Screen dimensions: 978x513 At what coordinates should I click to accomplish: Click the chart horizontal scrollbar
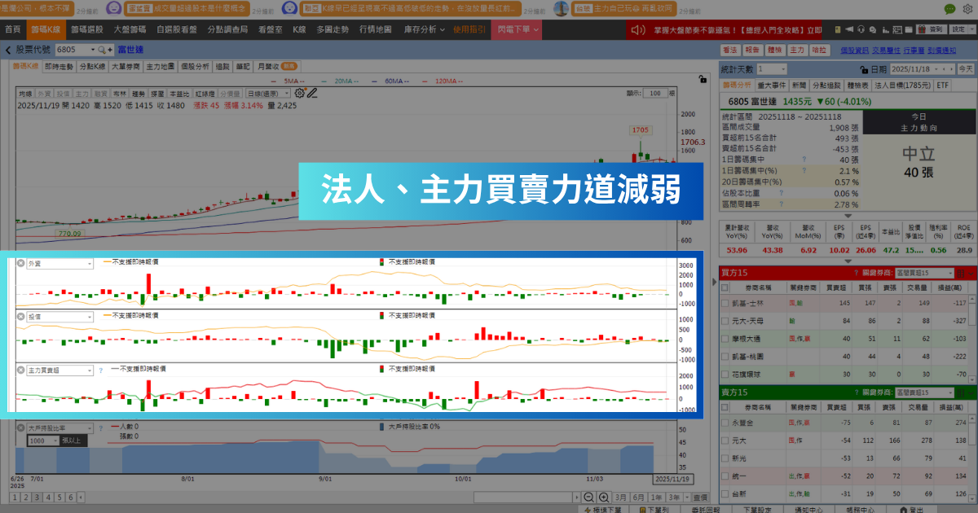click(525, 497)
